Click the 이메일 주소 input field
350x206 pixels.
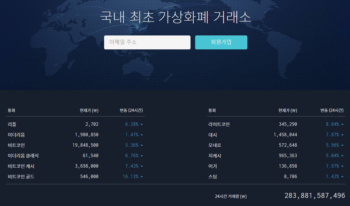[147, 42]
